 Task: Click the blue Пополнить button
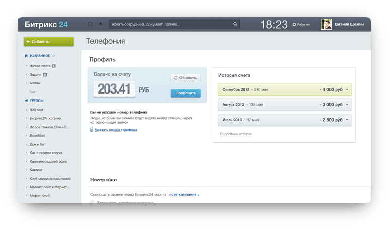[186, 93]
